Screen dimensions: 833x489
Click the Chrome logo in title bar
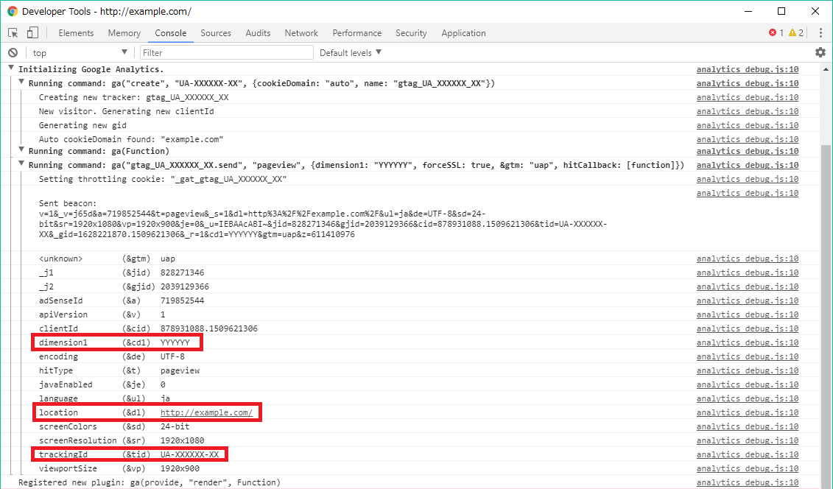click(13, 11)
